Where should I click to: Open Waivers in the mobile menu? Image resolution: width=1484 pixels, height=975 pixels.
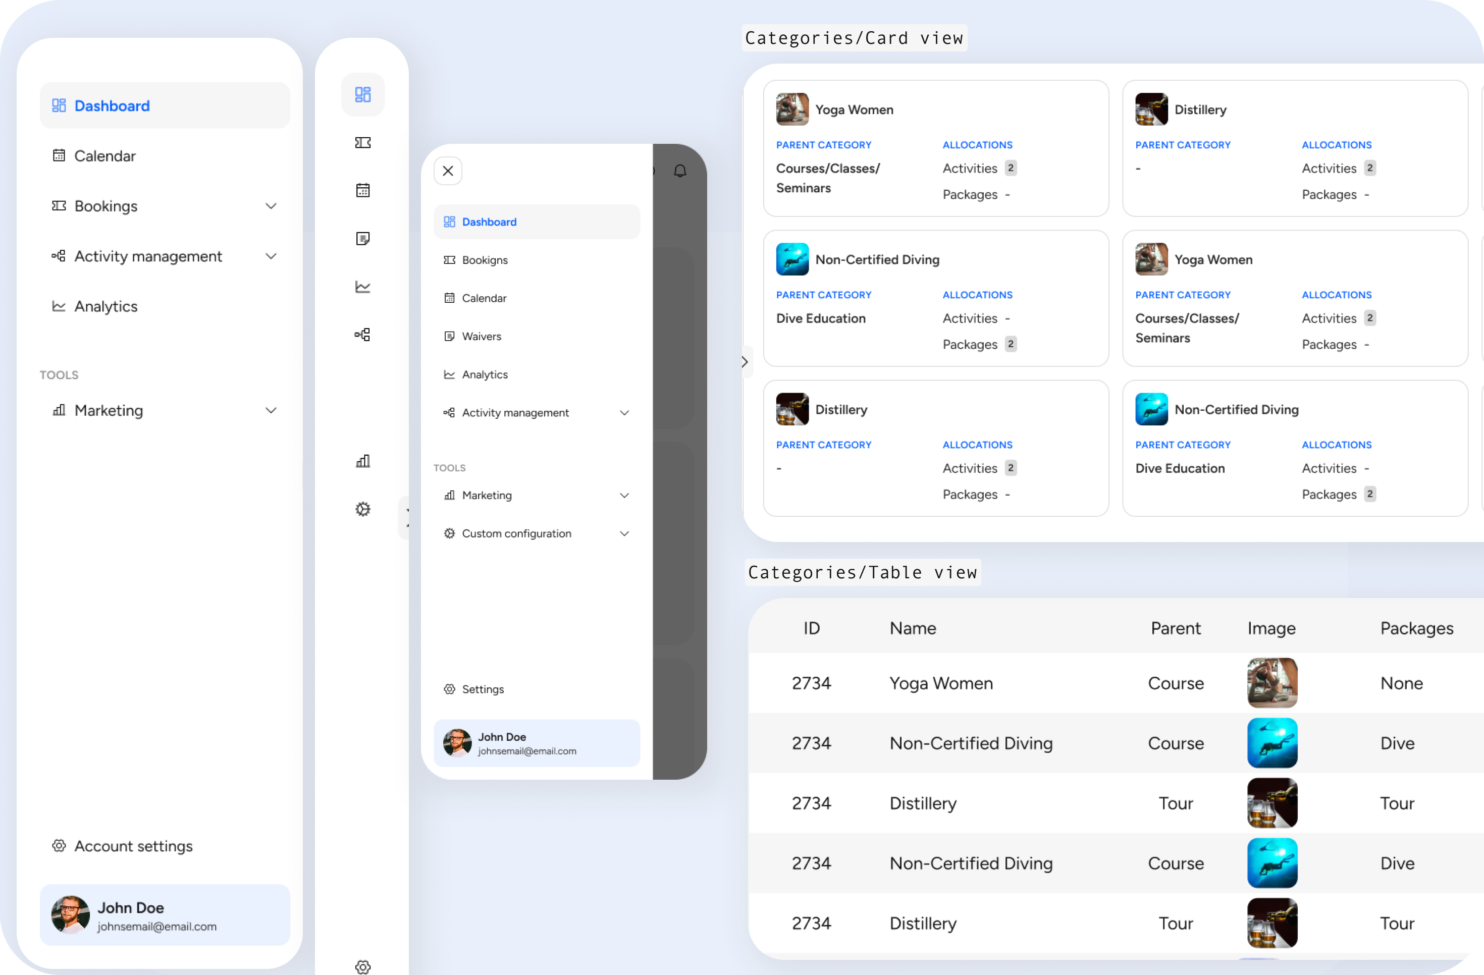click(481, 337)
